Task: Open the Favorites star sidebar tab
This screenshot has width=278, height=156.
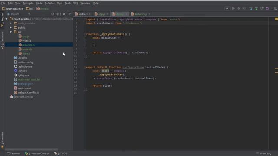Action: pyautogui.click(x=3, y=140)
